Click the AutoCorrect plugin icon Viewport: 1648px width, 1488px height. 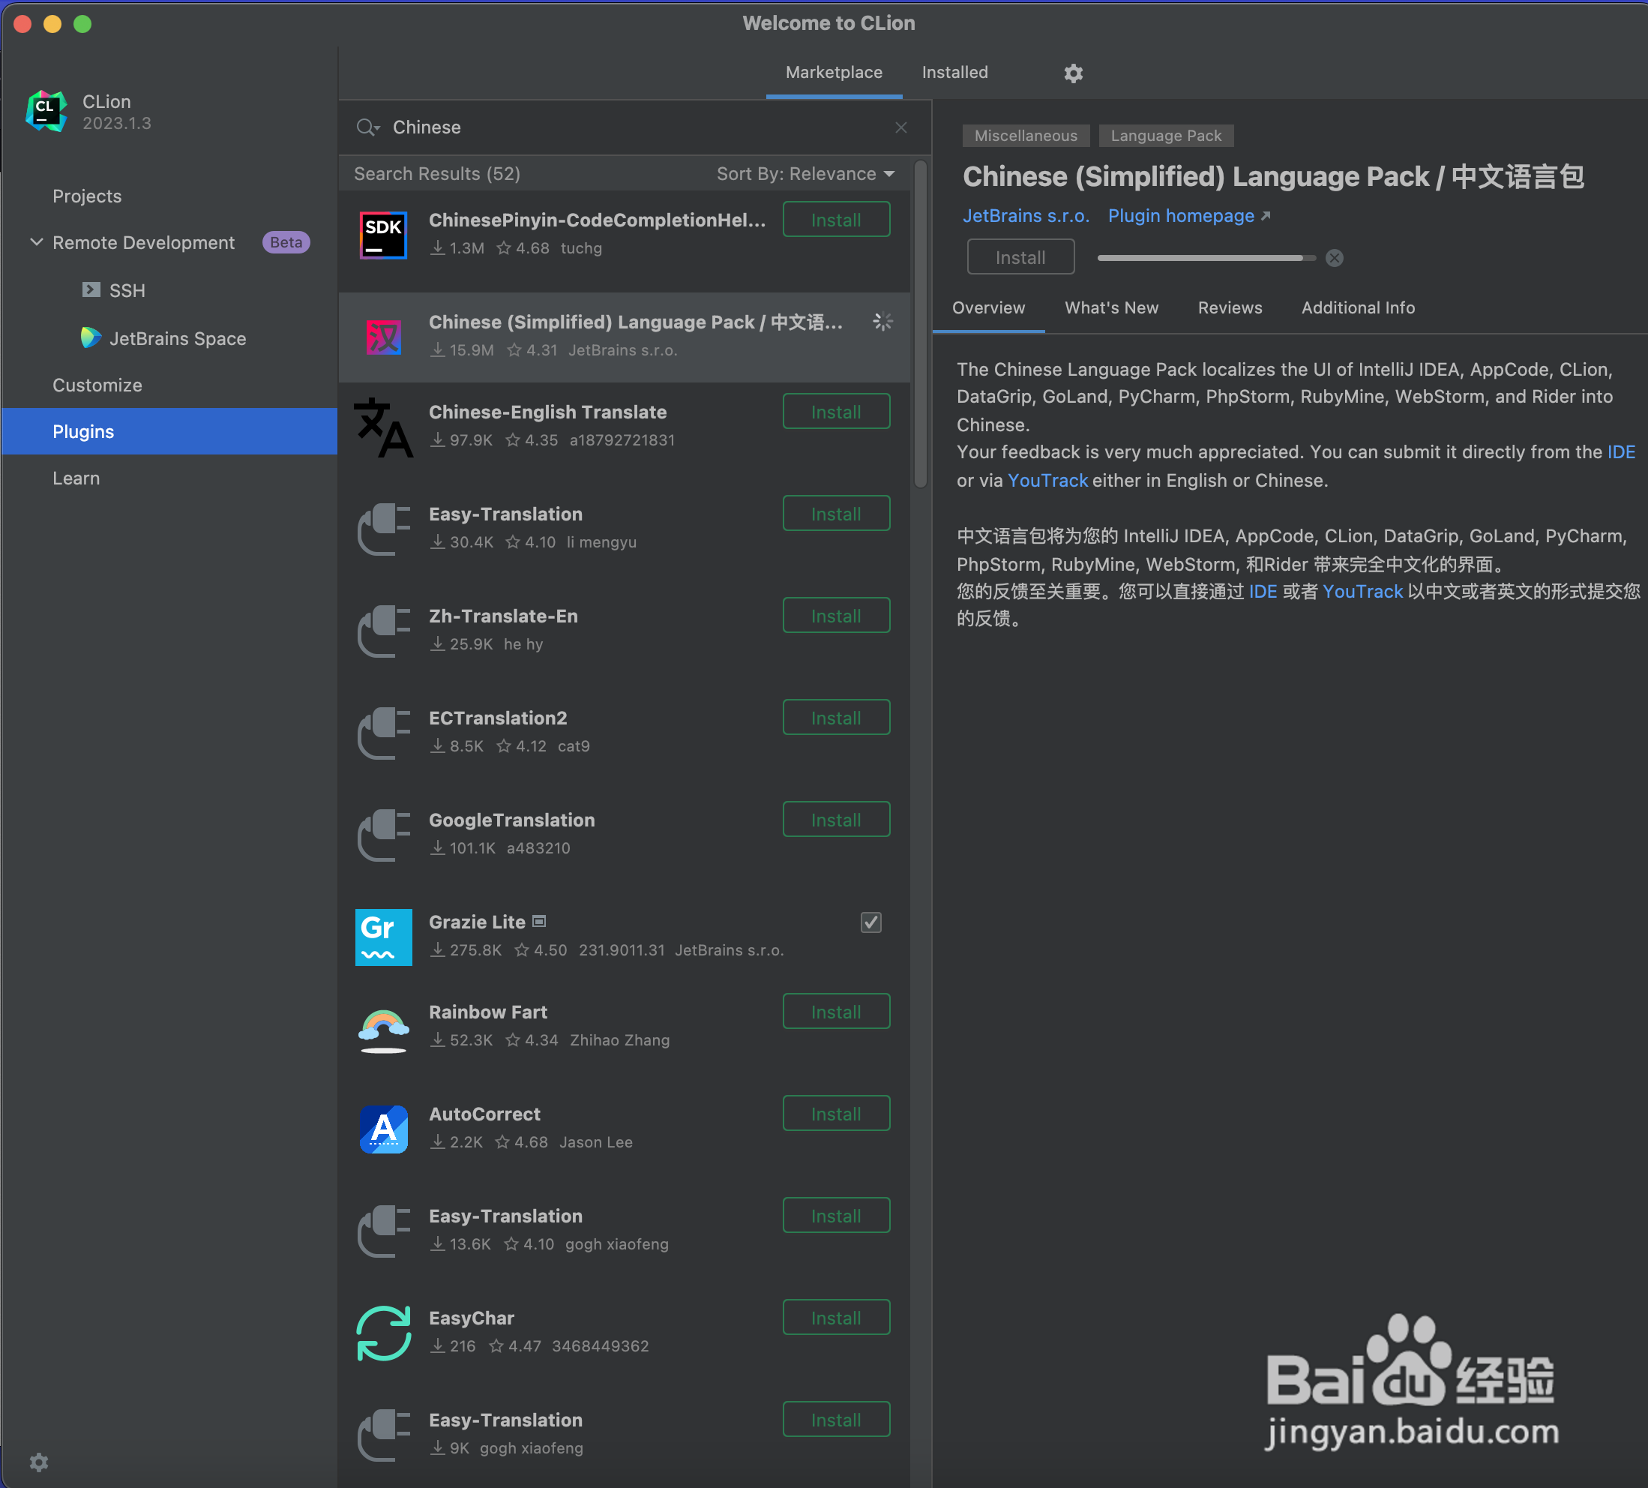(x=383, y=1129)
